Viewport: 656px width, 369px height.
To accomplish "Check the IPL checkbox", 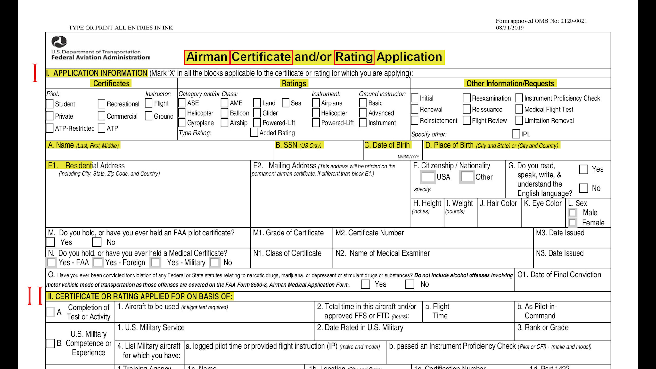I will (516, 134).
